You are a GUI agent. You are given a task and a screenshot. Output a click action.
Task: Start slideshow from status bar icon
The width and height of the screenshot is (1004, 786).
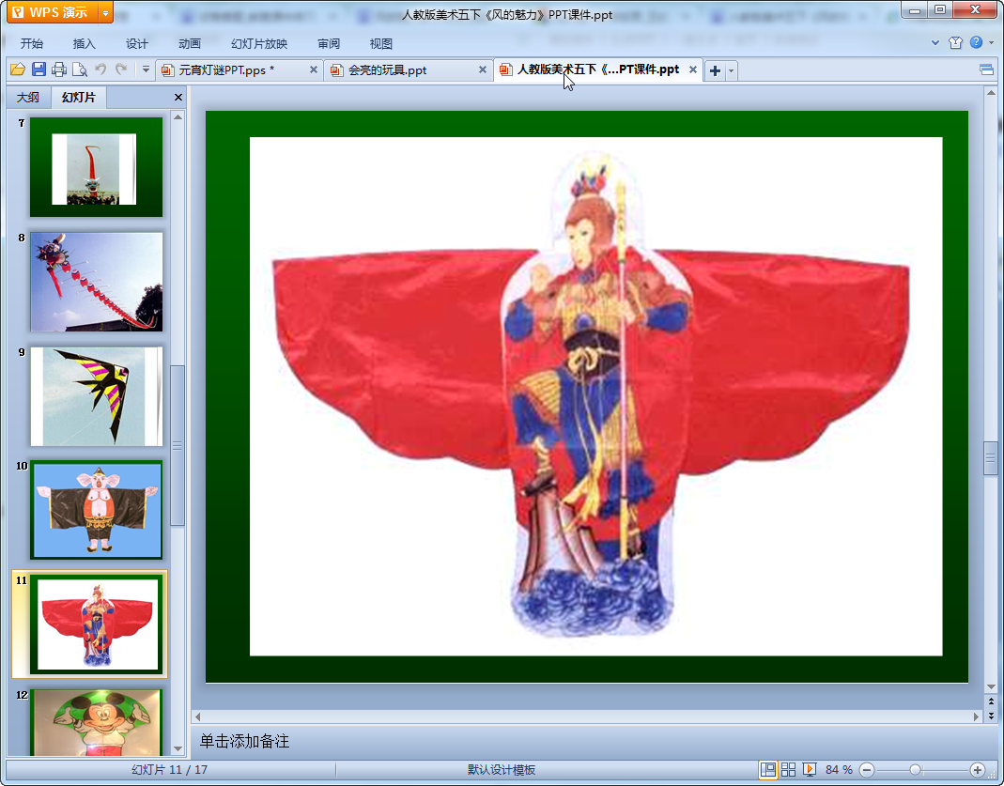click(x=810, y=769)
